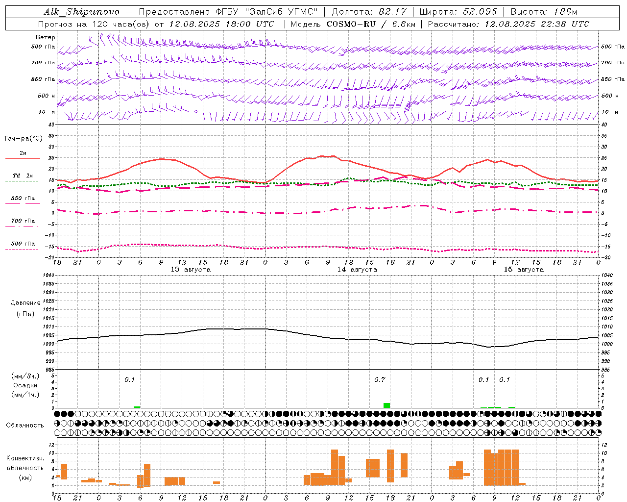This screenshot has width=627, height=502.
Task: Click the station name Alk_Shipunovo
Action: tap(81, 12)
